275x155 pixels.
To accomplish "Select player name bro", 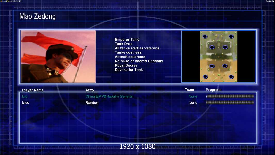I will pos(25,96).
